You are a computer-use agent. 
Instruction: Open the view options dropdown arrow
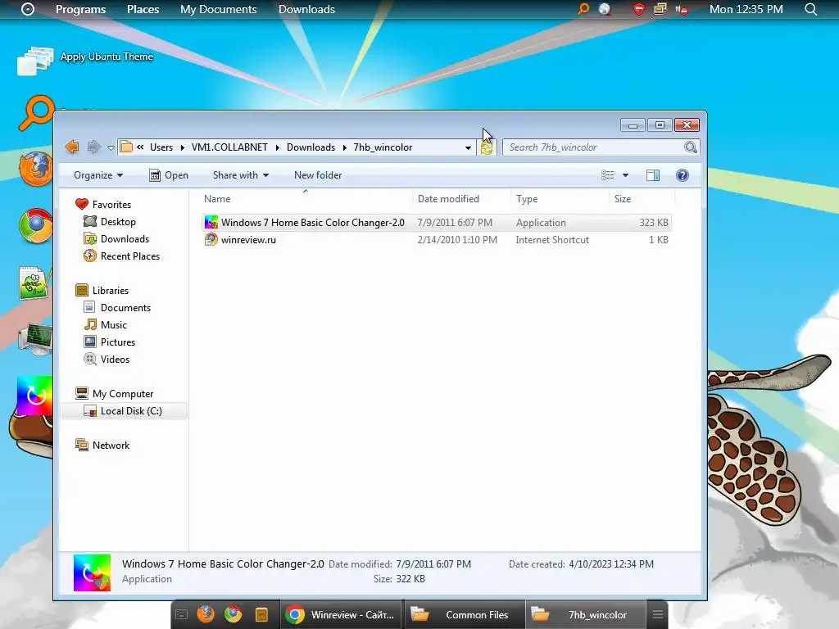coord(625,175)
